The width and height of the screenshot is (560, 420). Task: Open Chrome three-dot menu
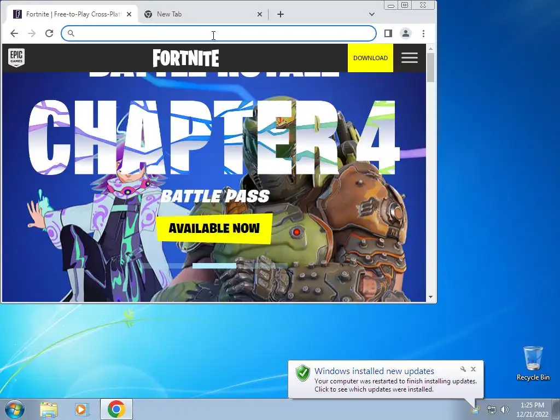click(424, 33)
